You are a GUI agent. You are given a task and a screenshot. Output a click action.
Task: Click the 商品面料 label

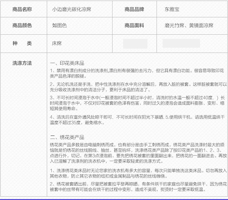tap(134, 26)
